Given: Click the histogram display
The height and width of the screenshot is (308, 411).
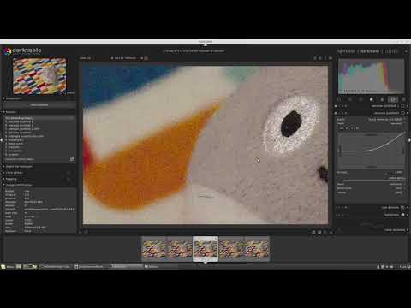Looking at the screenshot, I should point(371,76).
